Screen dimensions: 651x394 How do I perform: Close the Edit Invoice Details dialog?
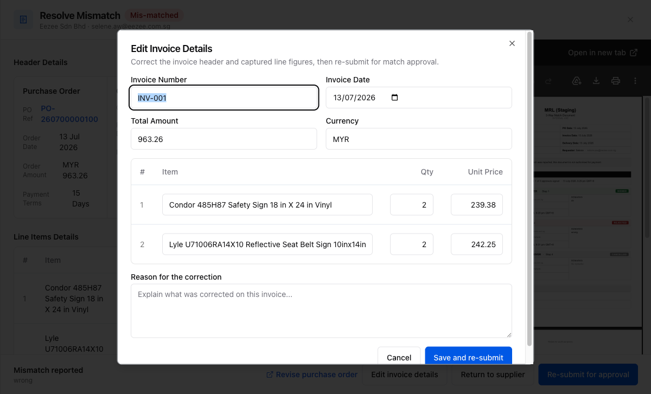[x=512, y=43]
